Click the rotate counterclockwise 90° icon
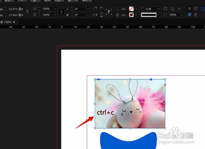This screenshot has height=149, width=205. point(101,8)
